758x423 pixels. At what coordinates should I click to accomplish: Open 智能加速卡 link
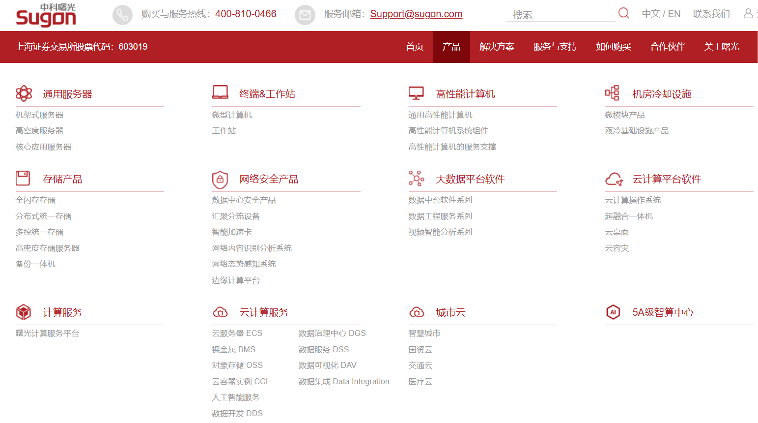[x=232, y=232]
